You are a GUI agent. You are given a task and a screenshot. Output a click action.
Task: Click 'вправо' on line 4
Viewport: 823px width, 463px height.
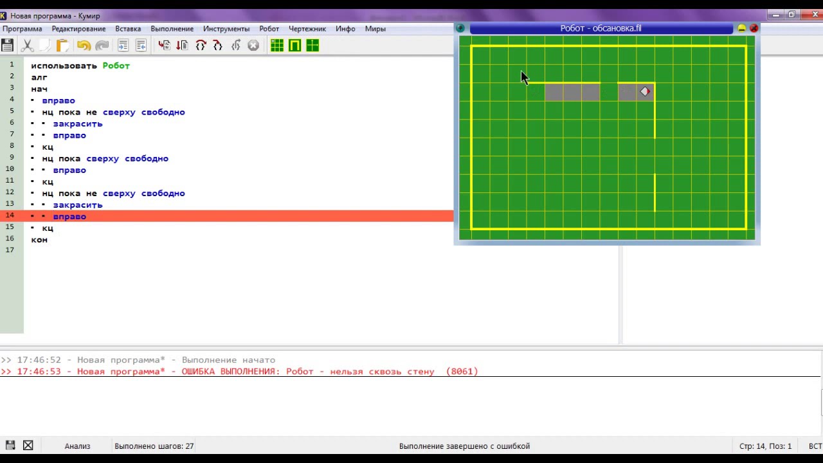pyautogui.click(x=59, y=100)
